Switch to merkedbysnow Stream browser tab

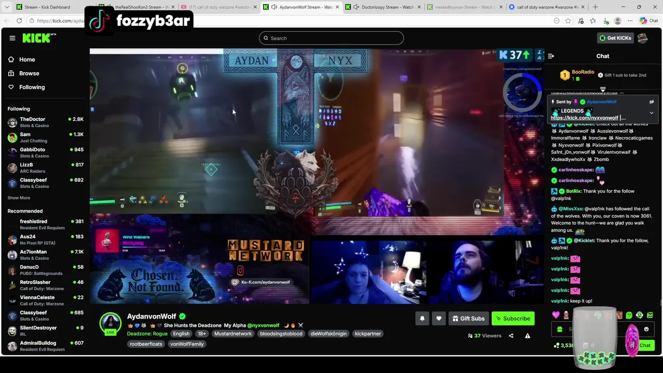tap(464, 7)
